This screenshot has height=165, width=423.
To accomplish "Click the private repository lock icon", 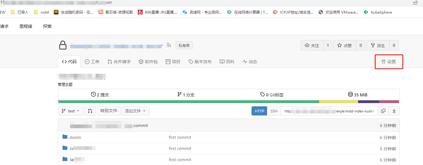I will 63,46.
